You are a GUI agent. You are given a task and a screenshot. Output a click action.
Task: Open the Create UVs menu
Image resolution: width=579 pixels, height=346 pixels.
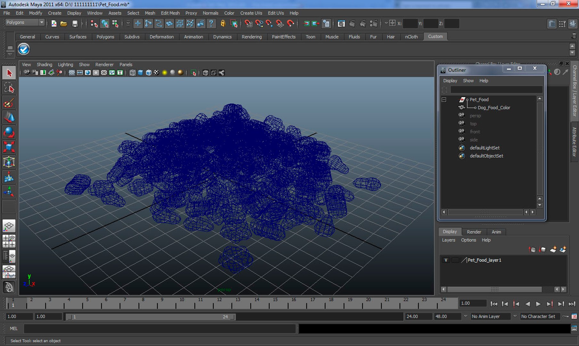251,13
